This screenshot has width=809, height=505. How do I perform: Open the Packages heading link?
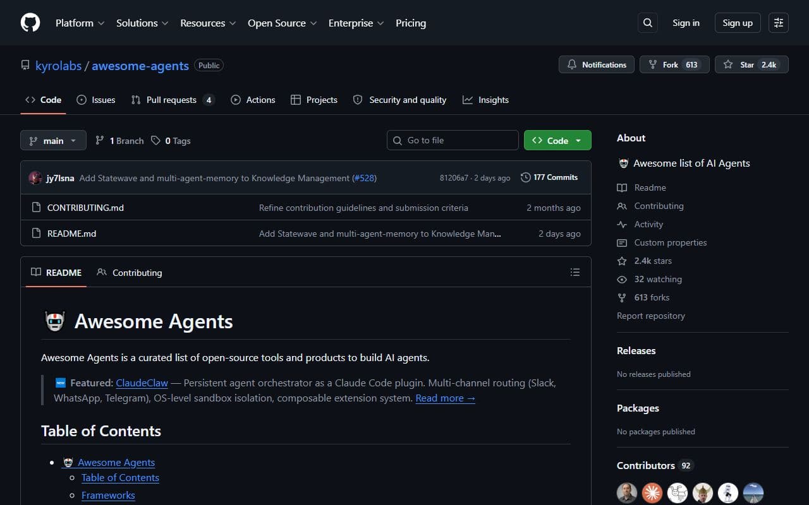638,408
